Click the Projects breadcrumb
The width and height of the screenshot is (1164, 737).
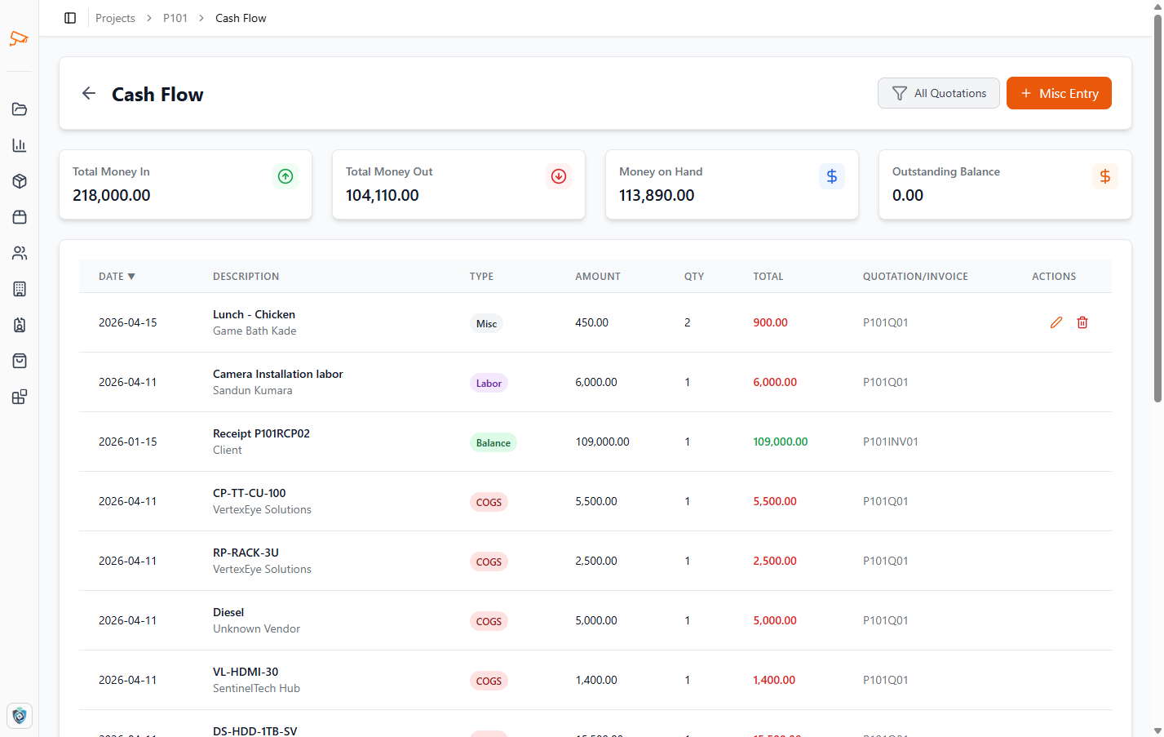tap(115, 18)
